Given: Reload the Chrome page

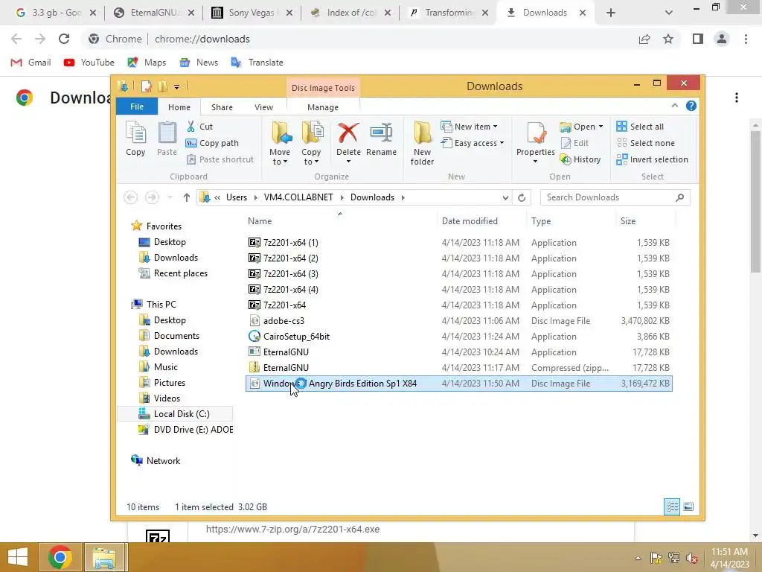Looking at the screenshot, I should (x=64, y=39).
